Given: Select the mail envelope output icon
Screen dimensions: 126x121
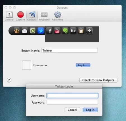Looking at the screenshot, I should [25, 31].
